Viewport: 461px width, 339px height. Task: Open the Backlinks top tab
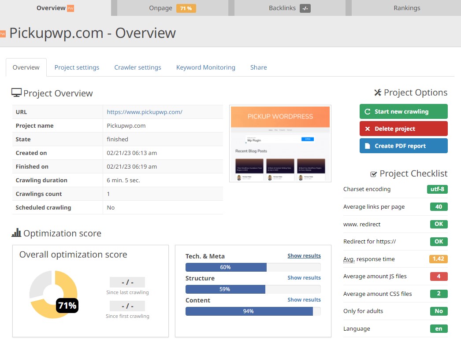click(x=290, y=8)
